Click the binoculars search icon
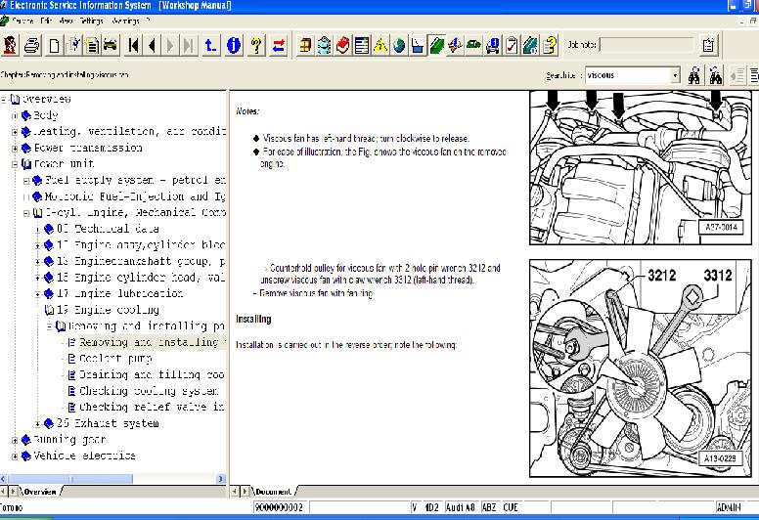 [x=695, y=75]
